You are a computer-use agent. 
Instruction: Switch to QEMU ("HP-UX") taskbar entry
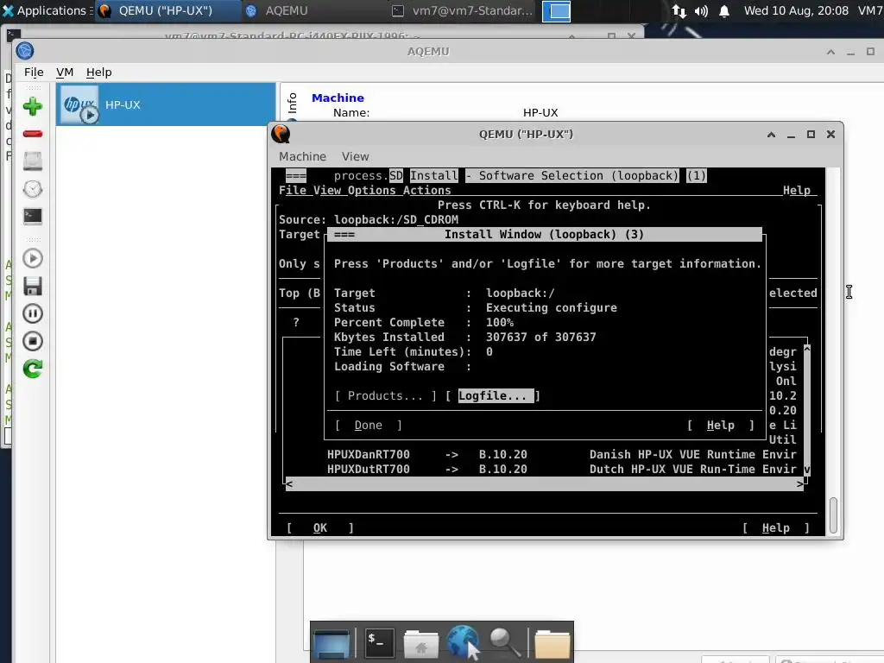167,10
